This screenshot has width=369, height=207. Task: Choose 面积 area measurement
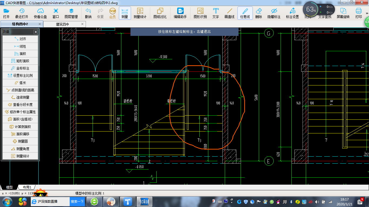tap(20, 54)
